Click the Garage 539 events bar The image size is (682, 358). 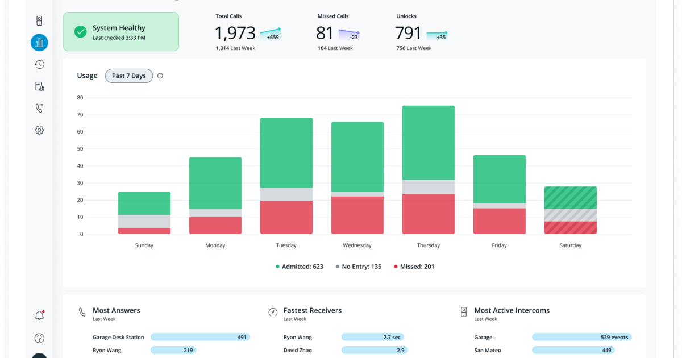(582, 337)
